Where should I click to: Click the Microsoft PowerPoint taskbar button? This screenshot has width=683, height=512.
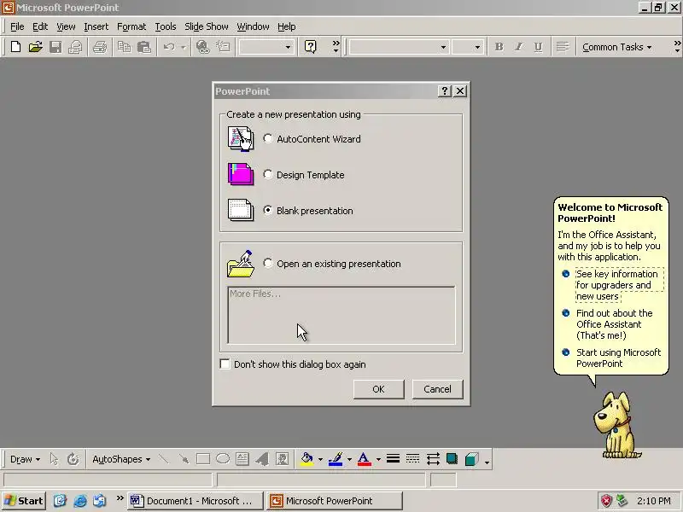[334, 501]
